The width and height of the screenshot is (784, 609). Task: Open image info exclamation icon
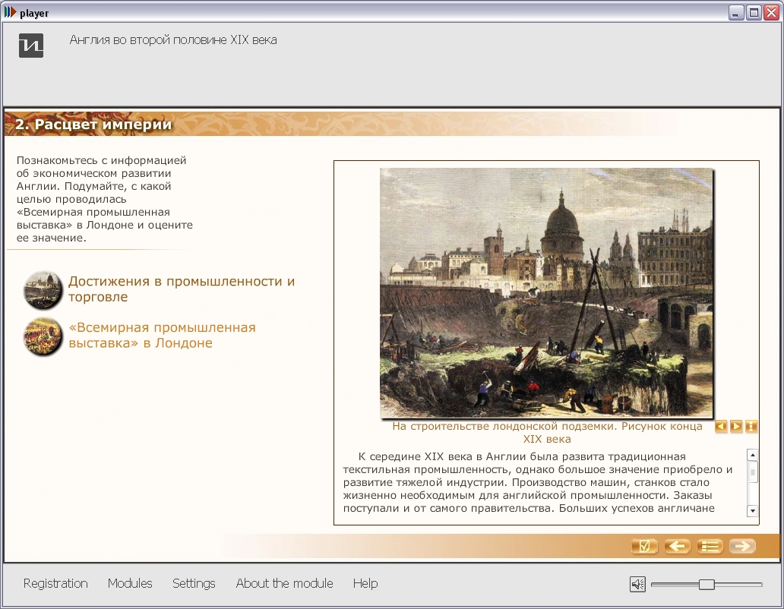tap(751, 426)
